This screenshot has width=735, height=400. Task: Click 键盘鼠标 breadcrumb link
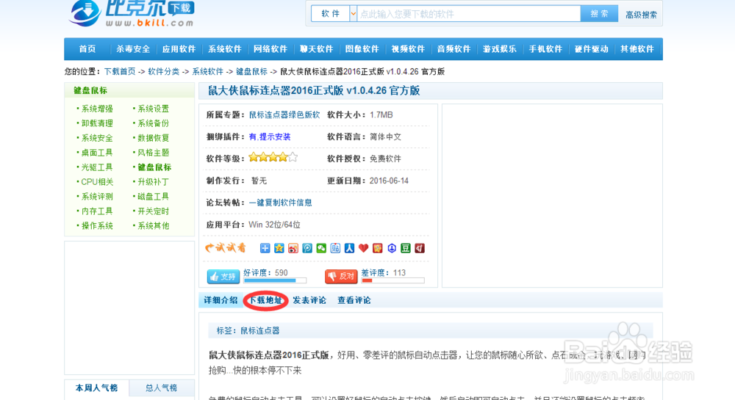251,72
